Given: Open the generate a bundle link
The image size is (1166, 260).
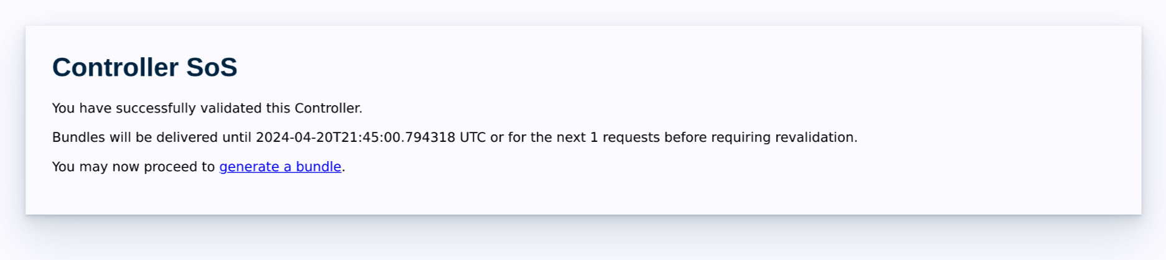Looking at the screenshot, I should pyautogui.click(x=280, y=167).
